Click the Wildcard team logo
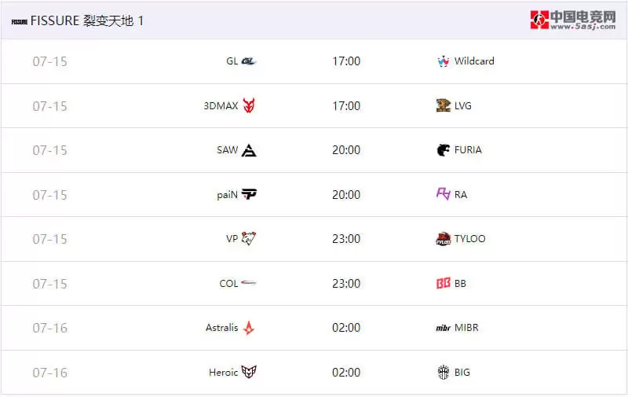The width and height of the screenshot is (628, 397). (x=444, y=61)
